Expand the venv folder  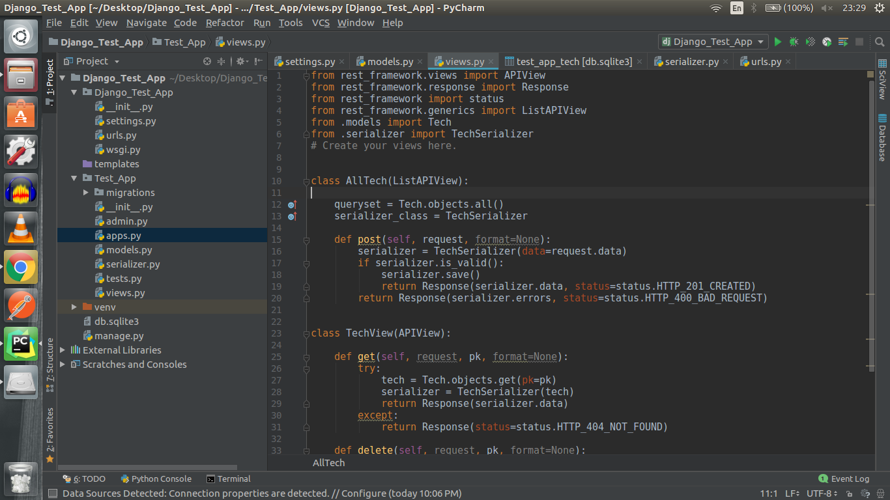coord(75,307)
